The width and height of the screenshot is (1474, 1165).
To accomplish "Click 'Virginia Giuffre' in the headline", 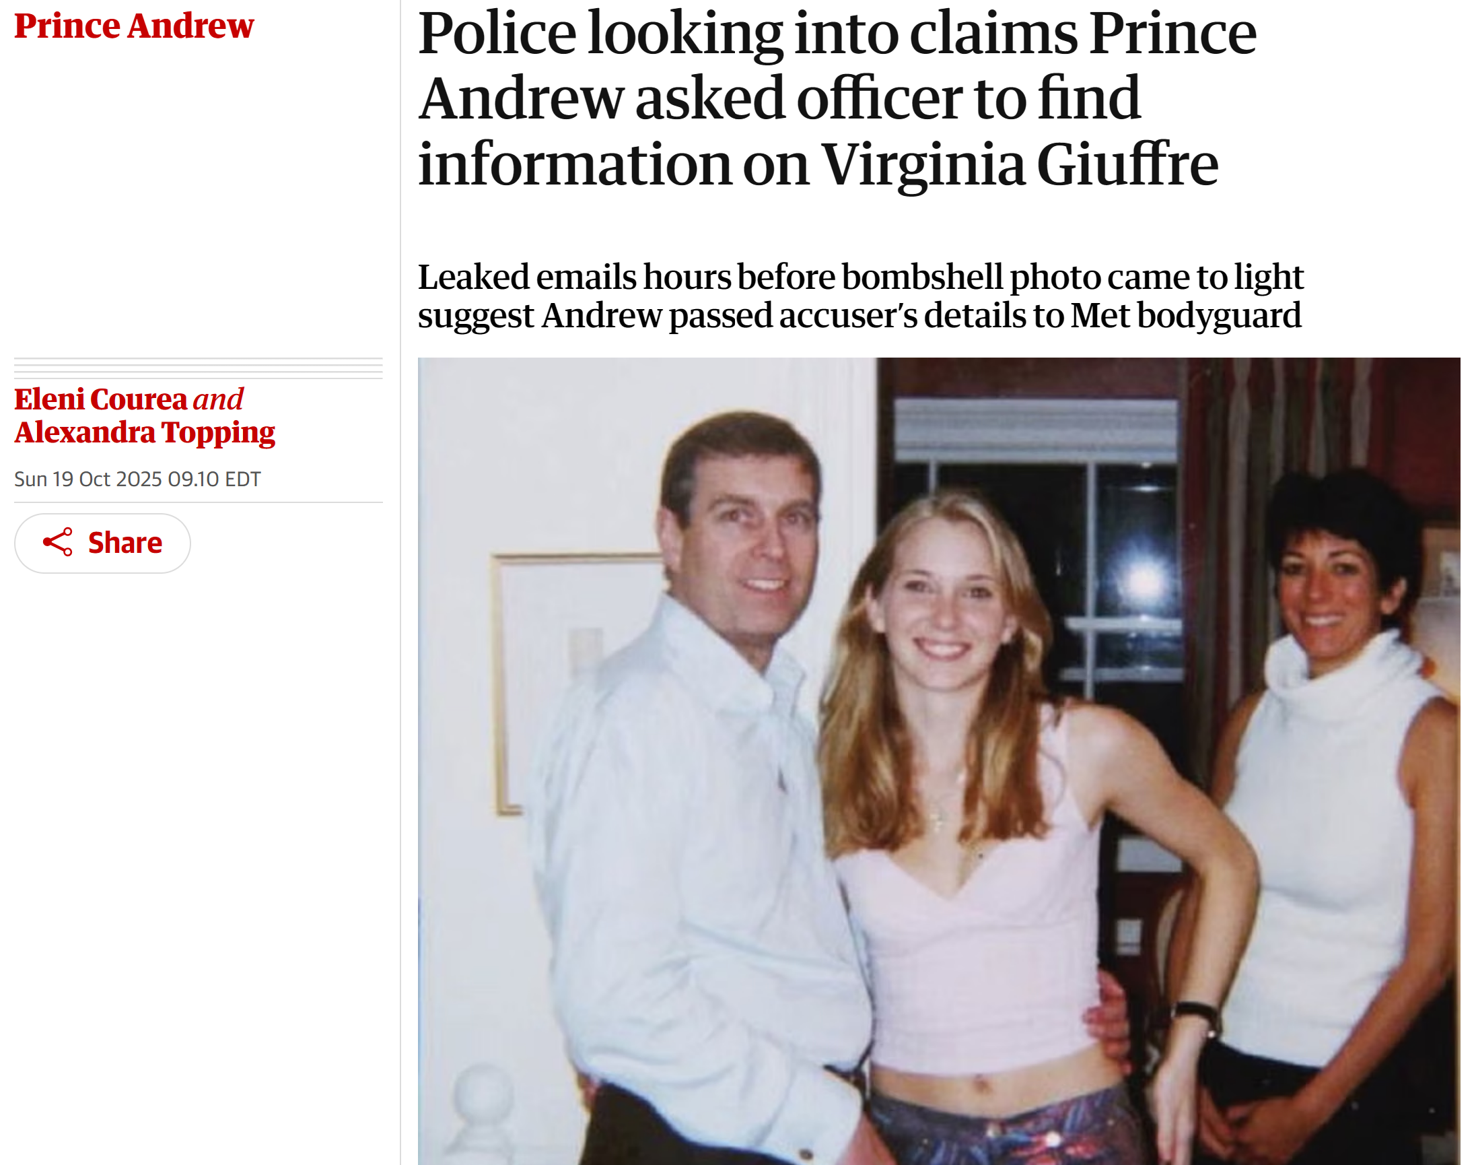I will click(x=1020, y=164).
